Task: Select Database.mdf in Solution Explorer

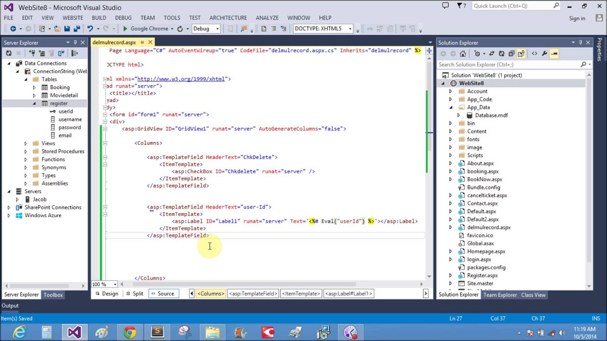Action: pyautogui.click(x=491, y=116)
